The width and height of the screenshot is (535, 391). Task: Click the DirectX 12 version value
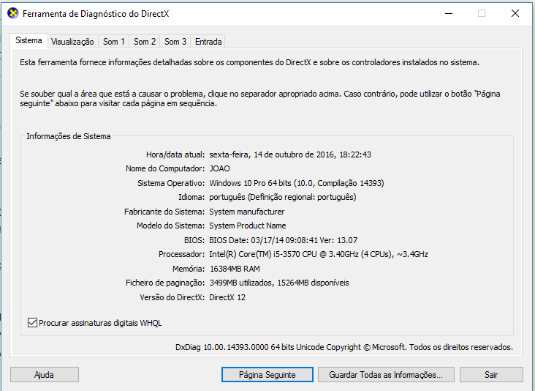coord(228,297)
